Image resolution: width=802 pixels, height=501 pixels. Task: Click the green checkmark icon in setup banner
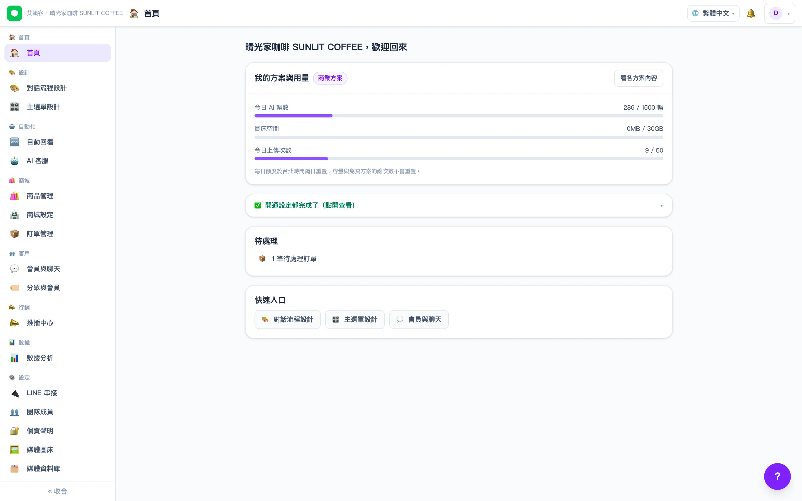pyautogui.click(x=258, y=205)
